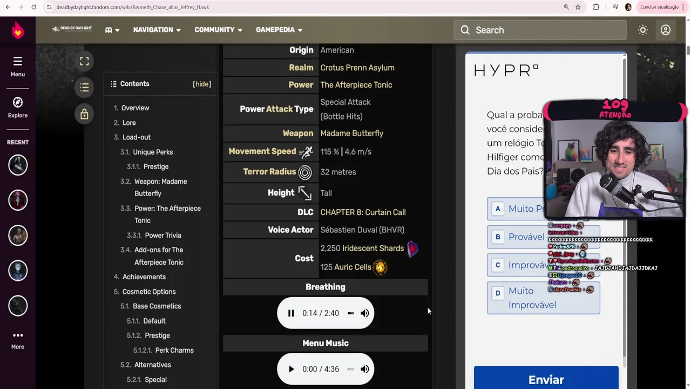This screenshot has height=389, width=691.
Task: Open Chrome three-dot menu
Action: point(683,7)
